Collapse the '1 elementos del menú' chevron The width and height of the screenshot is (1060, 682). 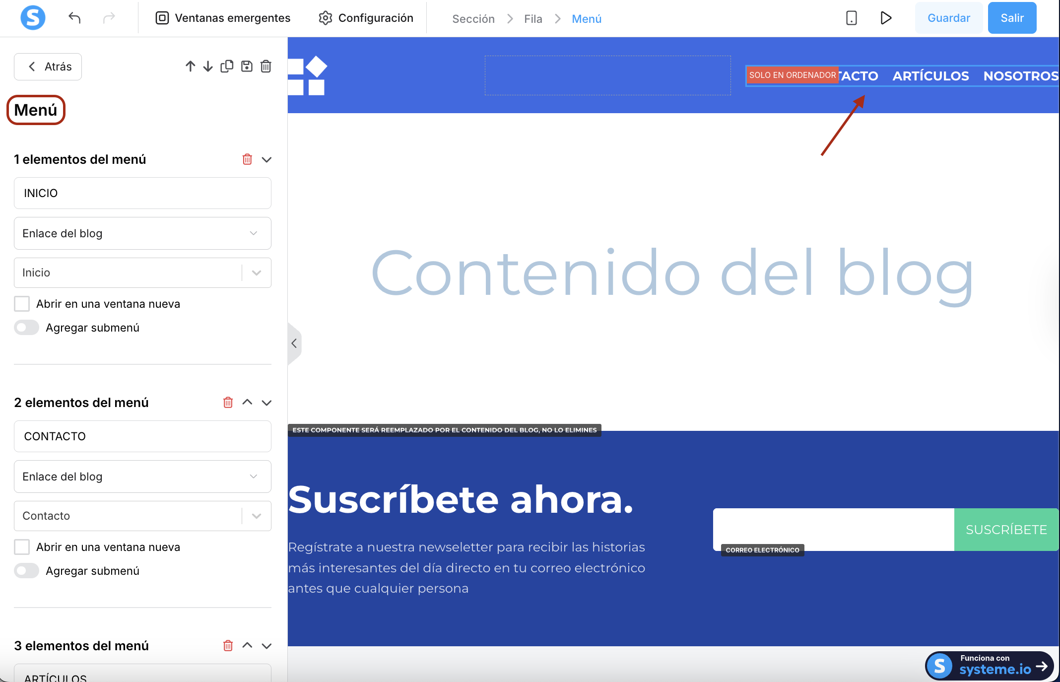pos(266,159)
